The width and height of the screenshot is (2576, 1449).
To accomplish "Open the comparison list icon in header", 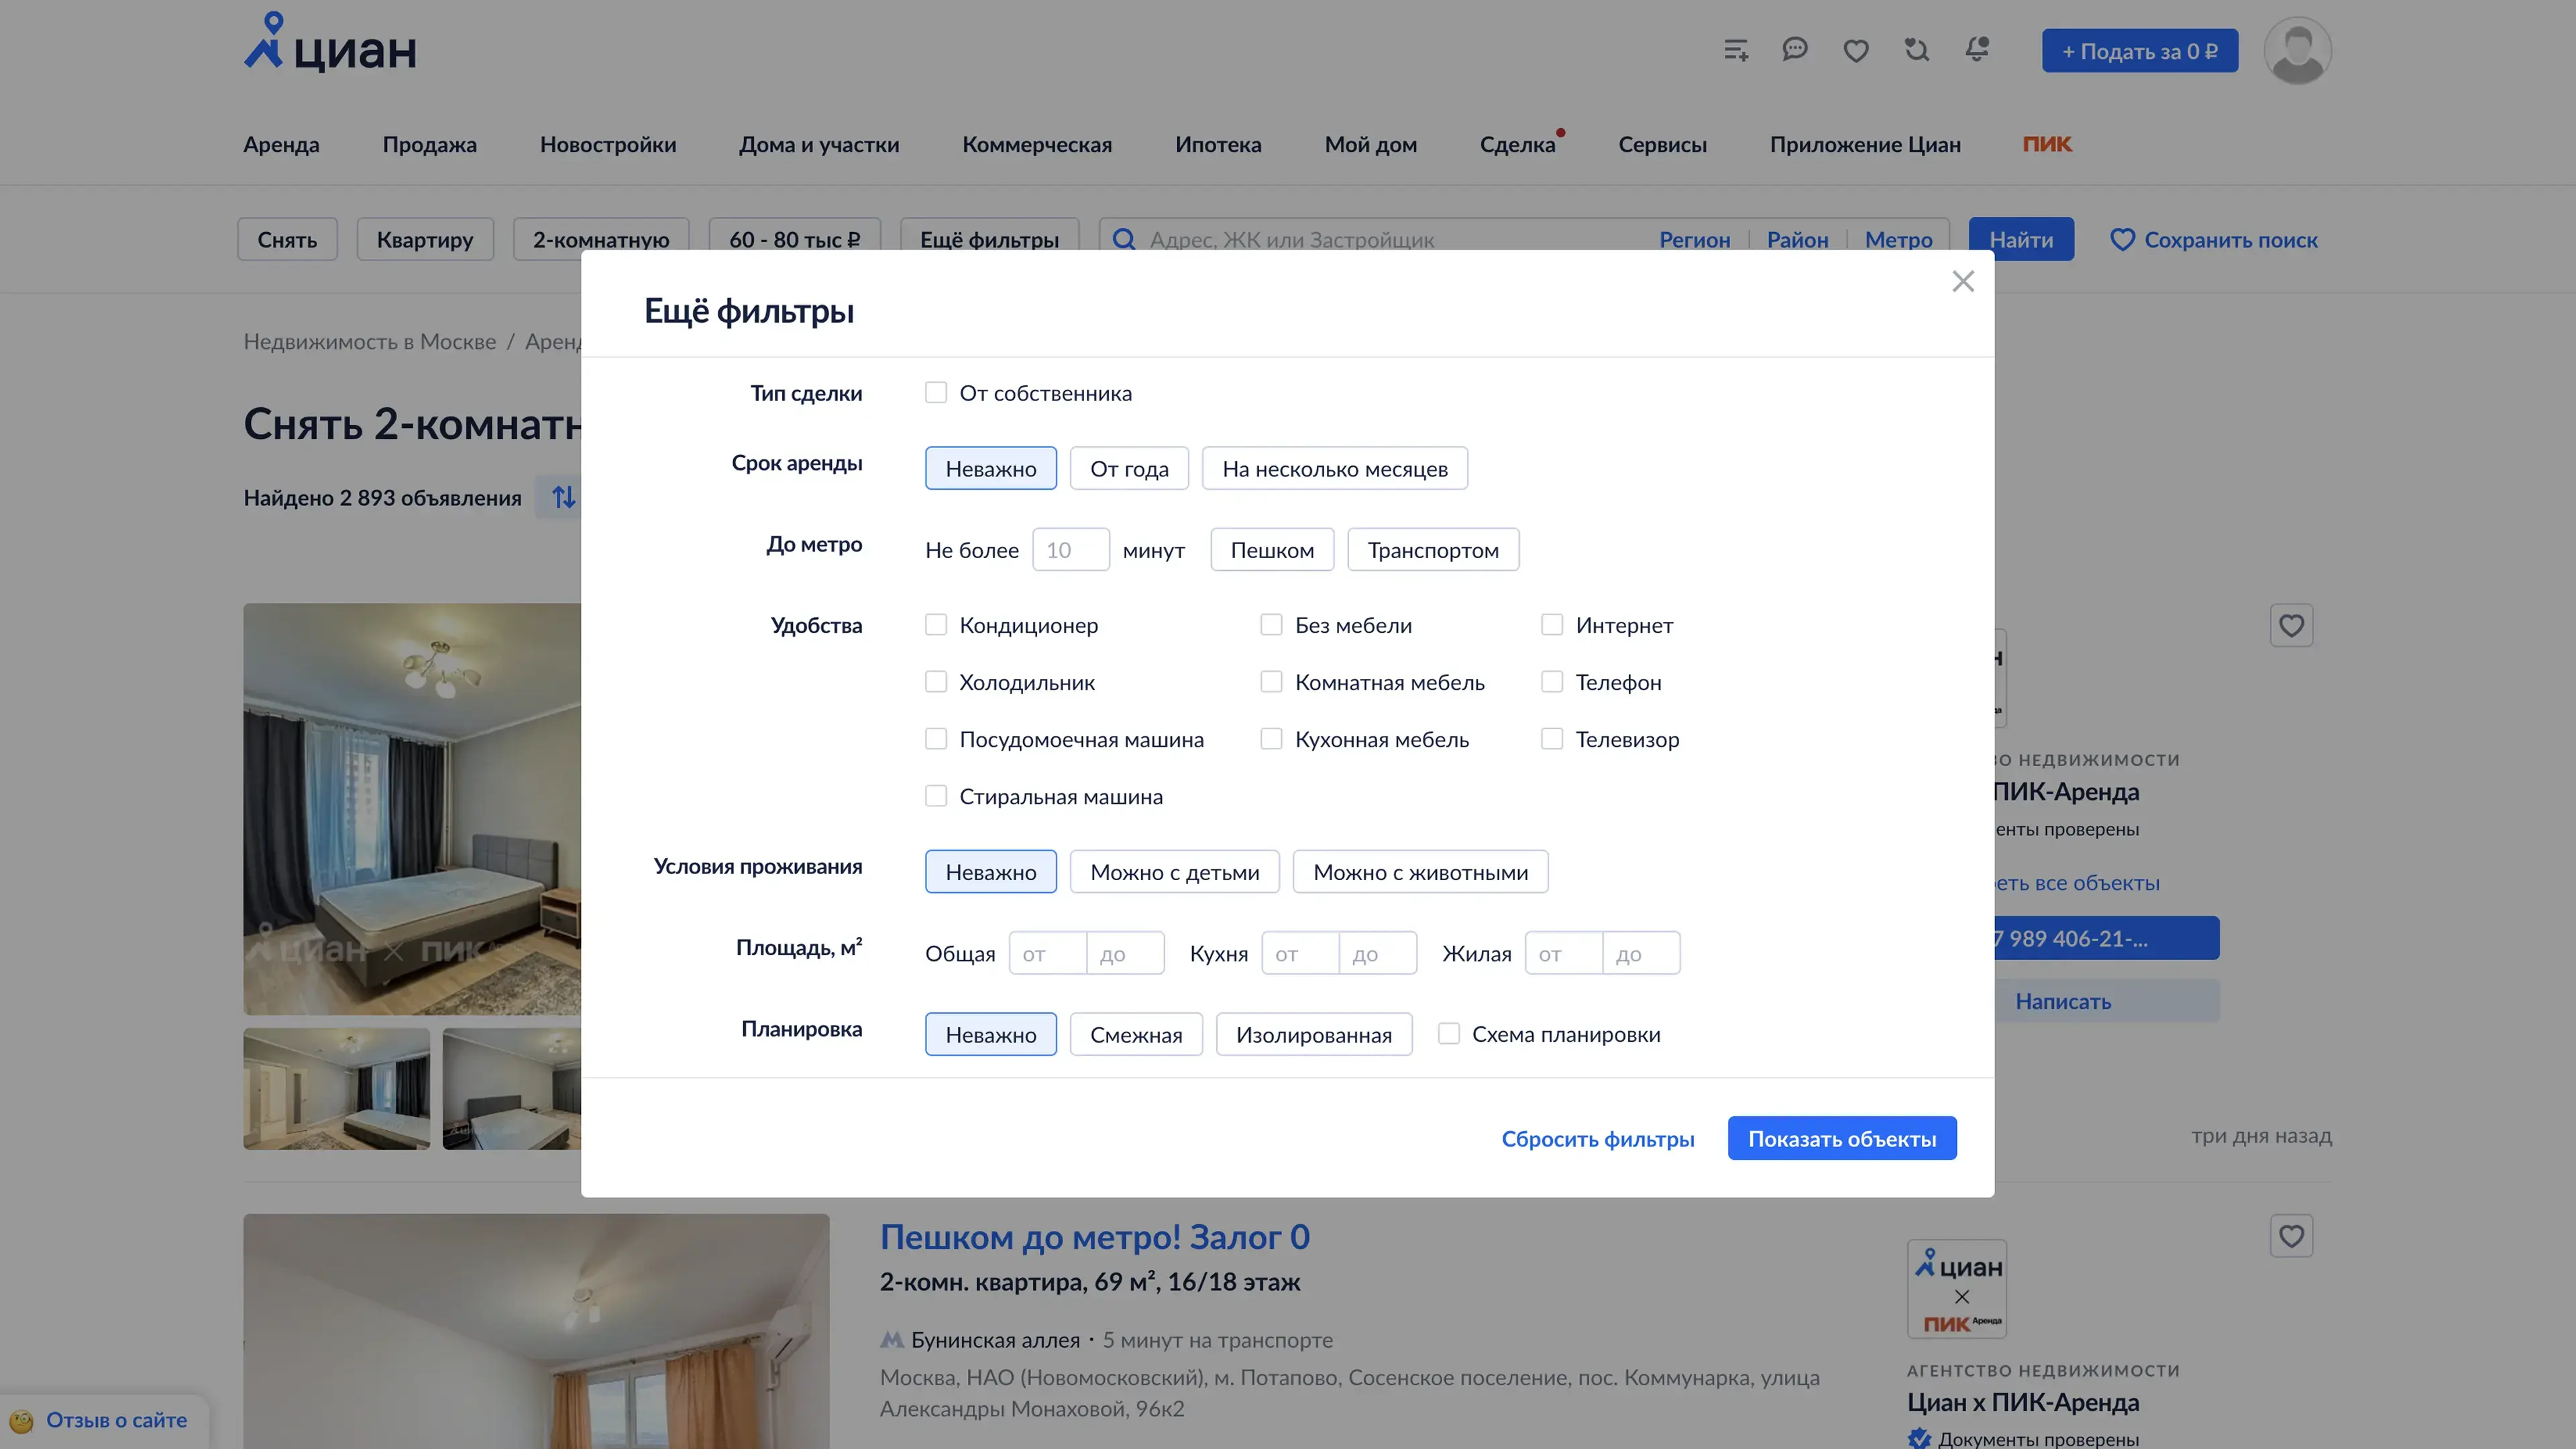I will [x=1735, y=50].
